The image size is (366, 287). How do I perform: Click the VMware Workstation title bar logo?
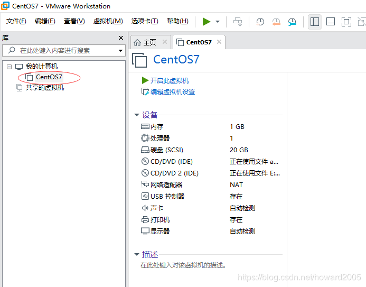(x=5, y=6)
